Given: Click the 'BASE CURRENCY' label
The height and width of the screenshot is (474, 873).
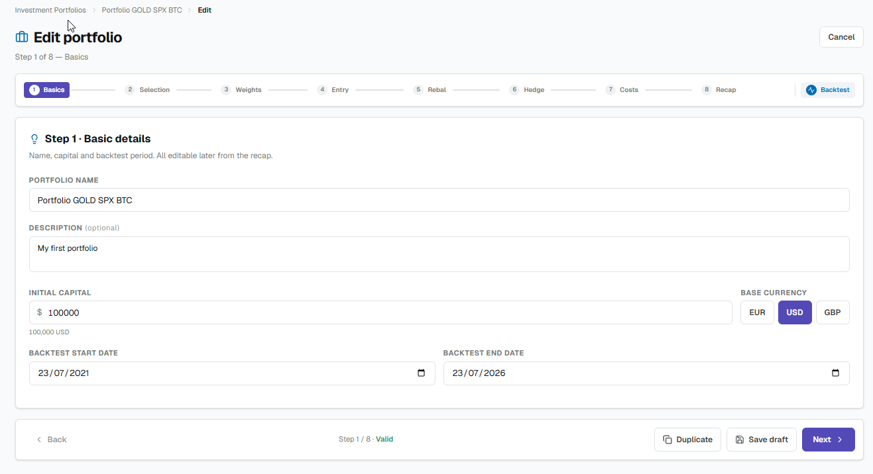Looking at the screenshot, I should coord(774,293).
